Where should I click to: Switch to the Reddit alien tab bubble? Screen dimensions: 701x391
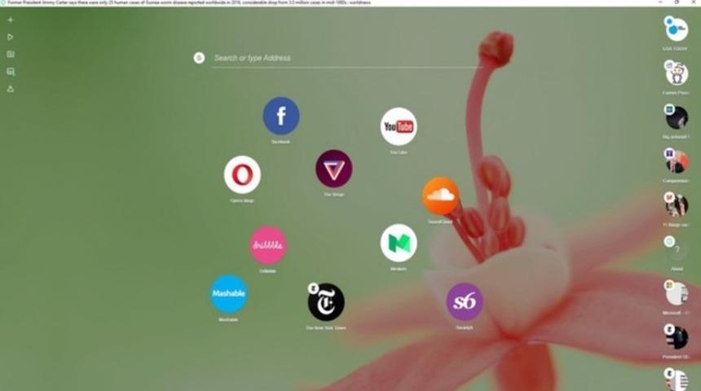pos(677,73)
